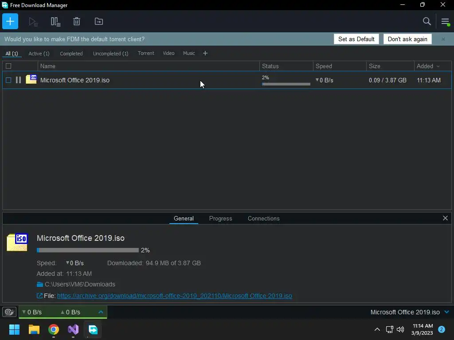Open the taskbar clock and date

pos(422,329)
